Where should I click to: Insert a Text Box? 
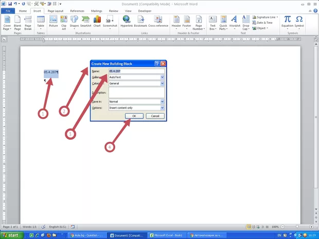coord(212,23)
